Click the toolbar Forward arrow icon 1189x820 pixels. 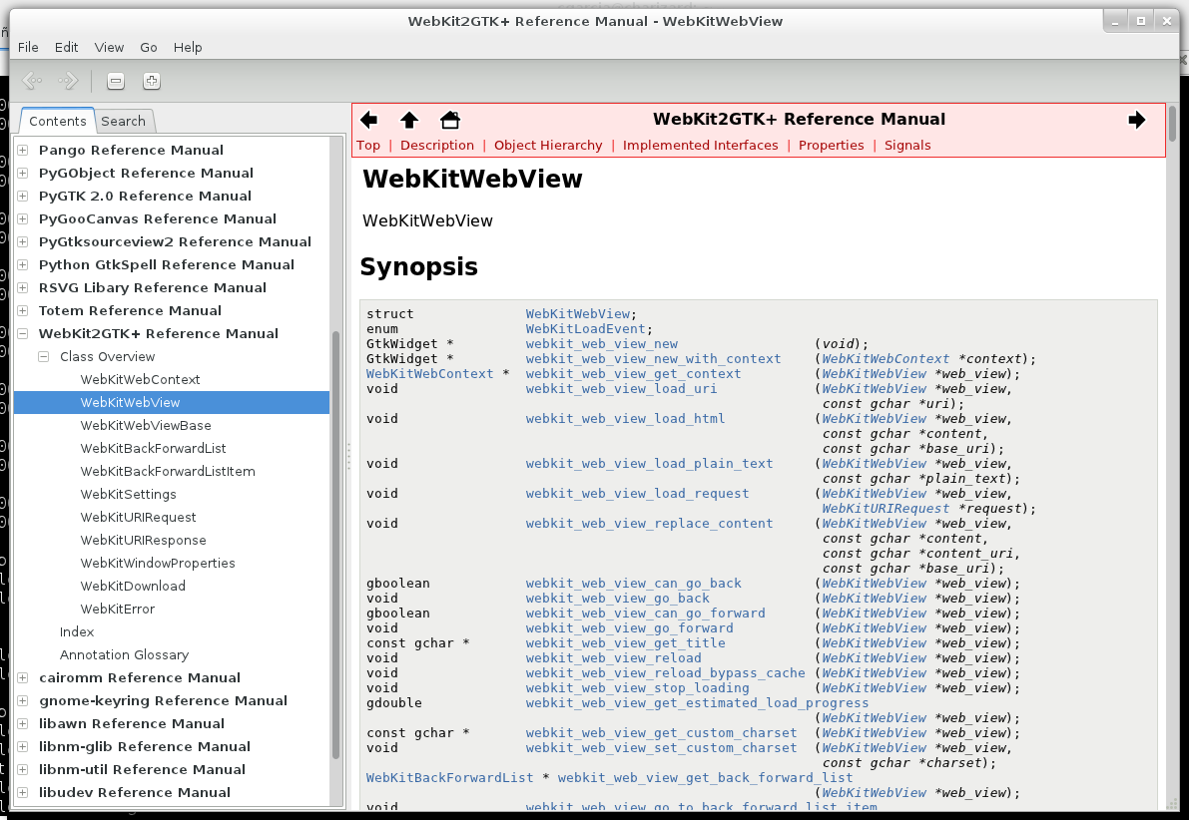[68, 81]
